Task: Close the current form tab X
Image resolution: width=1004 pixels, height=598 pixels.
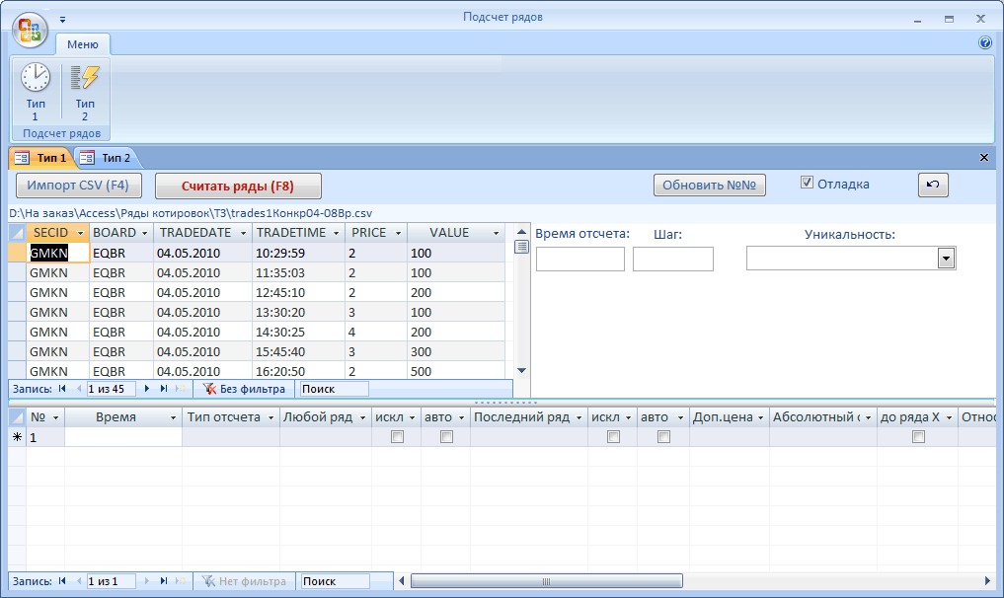Action: coord(984,158)
